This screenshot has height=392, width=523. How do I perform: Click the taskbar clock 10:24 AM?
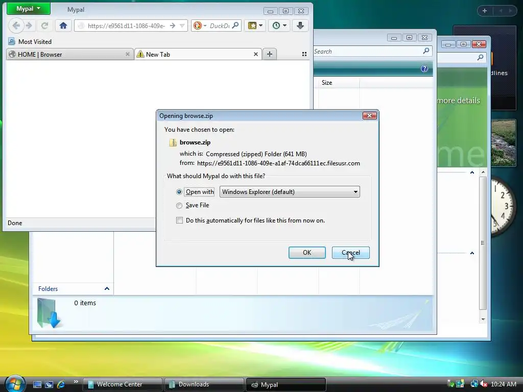[504, 384]
